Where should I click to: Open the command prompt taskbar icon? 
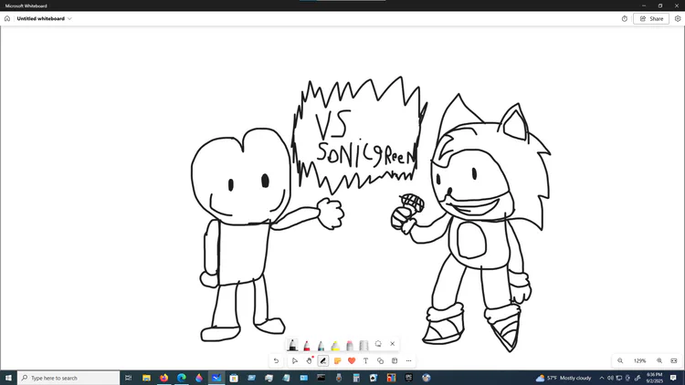coord(321,378)
